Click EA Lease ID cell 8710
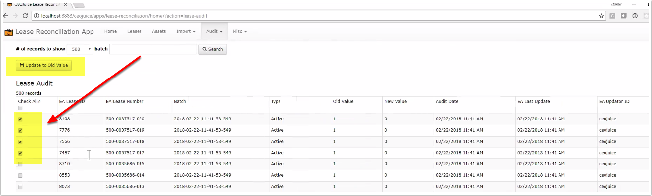 64,164
